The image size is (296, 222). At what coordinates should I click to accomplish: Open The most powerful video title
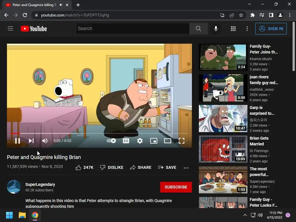pos(259,172)
